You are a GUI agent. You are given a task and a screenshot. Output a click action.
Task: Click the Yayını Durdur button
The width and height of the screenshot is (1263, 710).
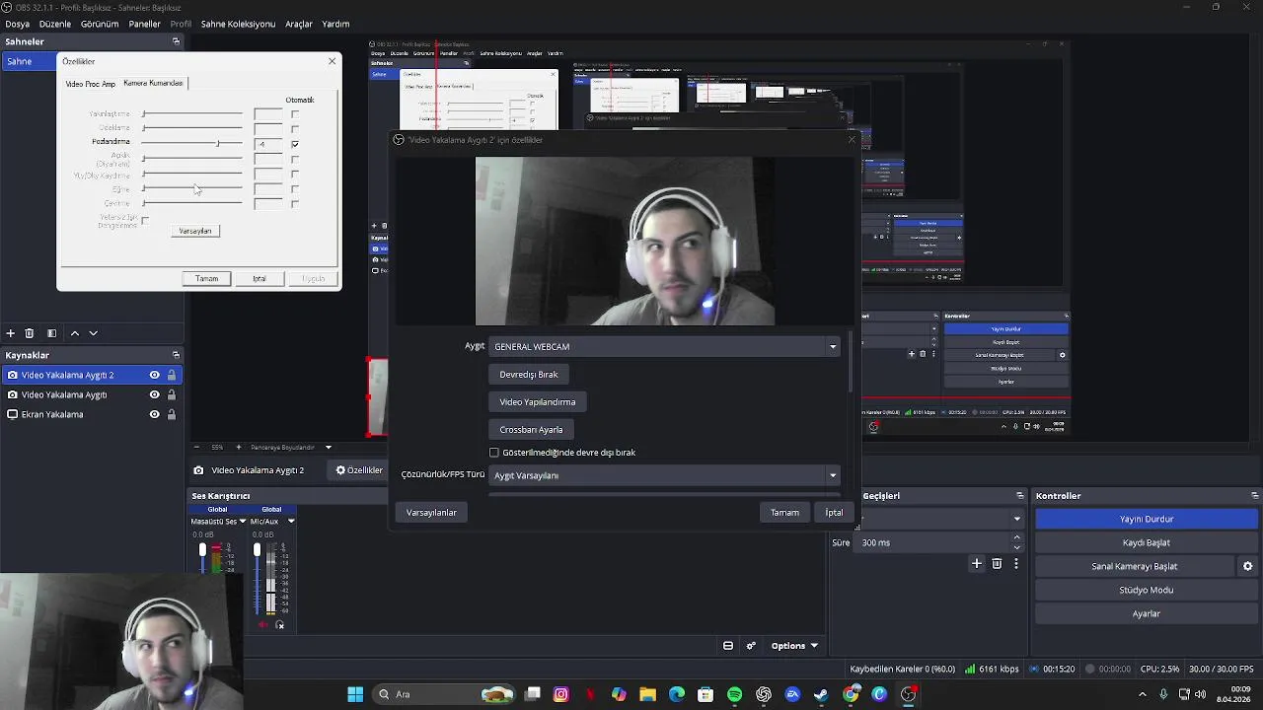(1147, 519)
